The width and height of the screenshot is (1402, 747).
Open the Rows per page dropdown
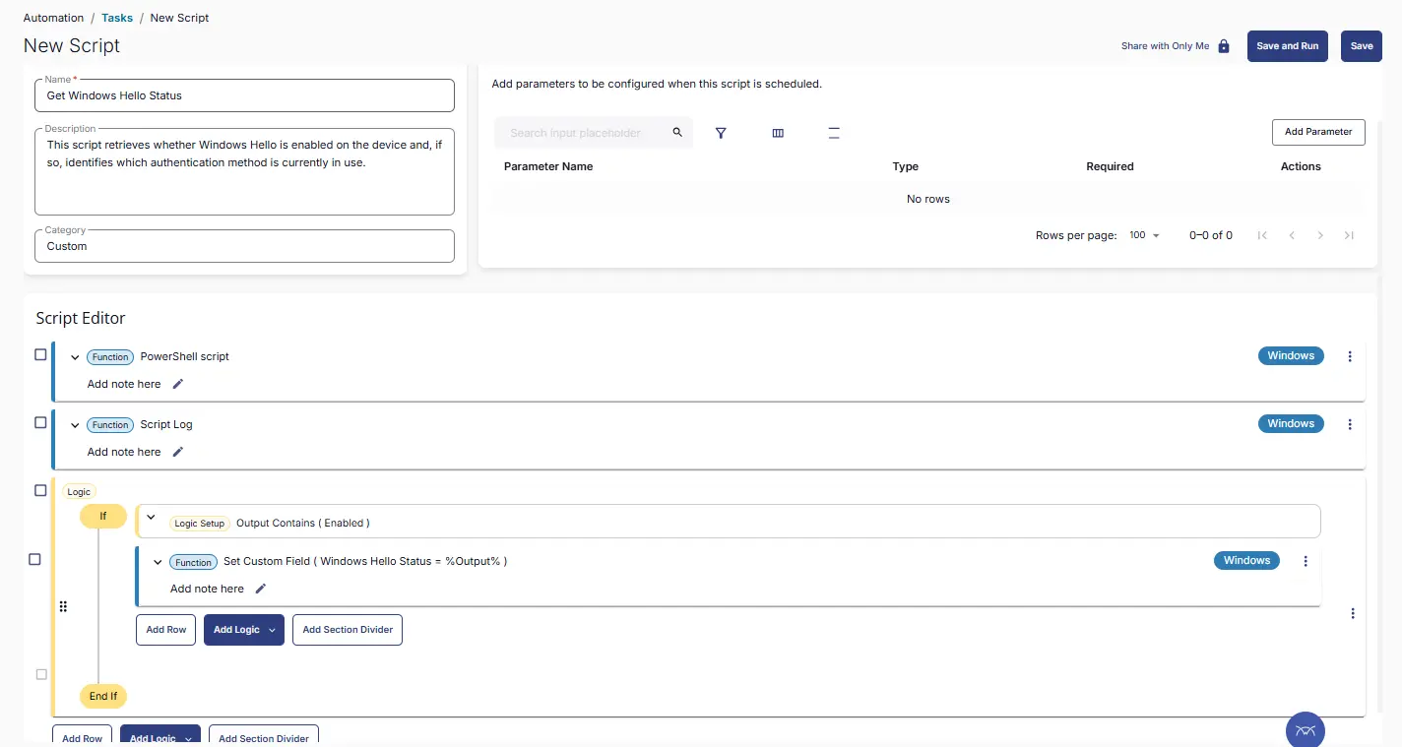point(1145,235)
